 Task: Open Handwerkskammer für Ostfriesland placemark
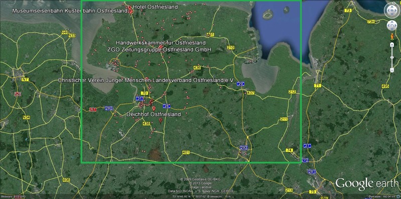coord(160,43)
